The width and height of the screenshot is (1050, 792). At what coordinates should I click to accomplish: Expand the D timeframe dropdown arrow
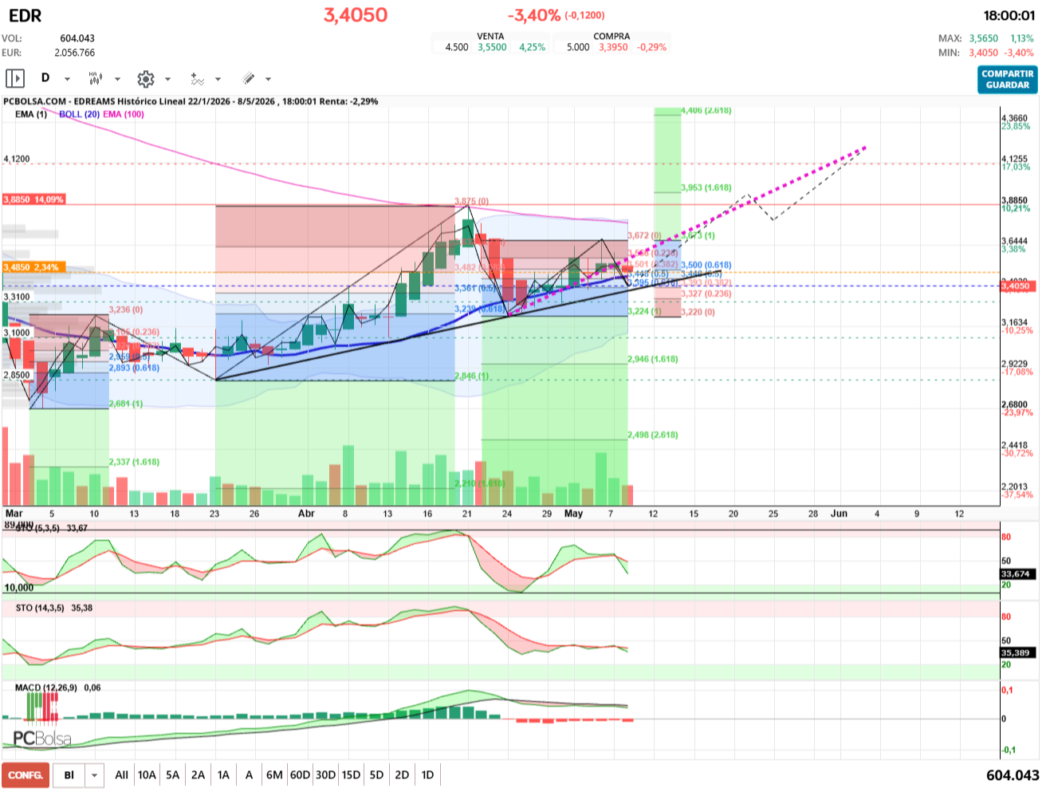click(67, 79)
